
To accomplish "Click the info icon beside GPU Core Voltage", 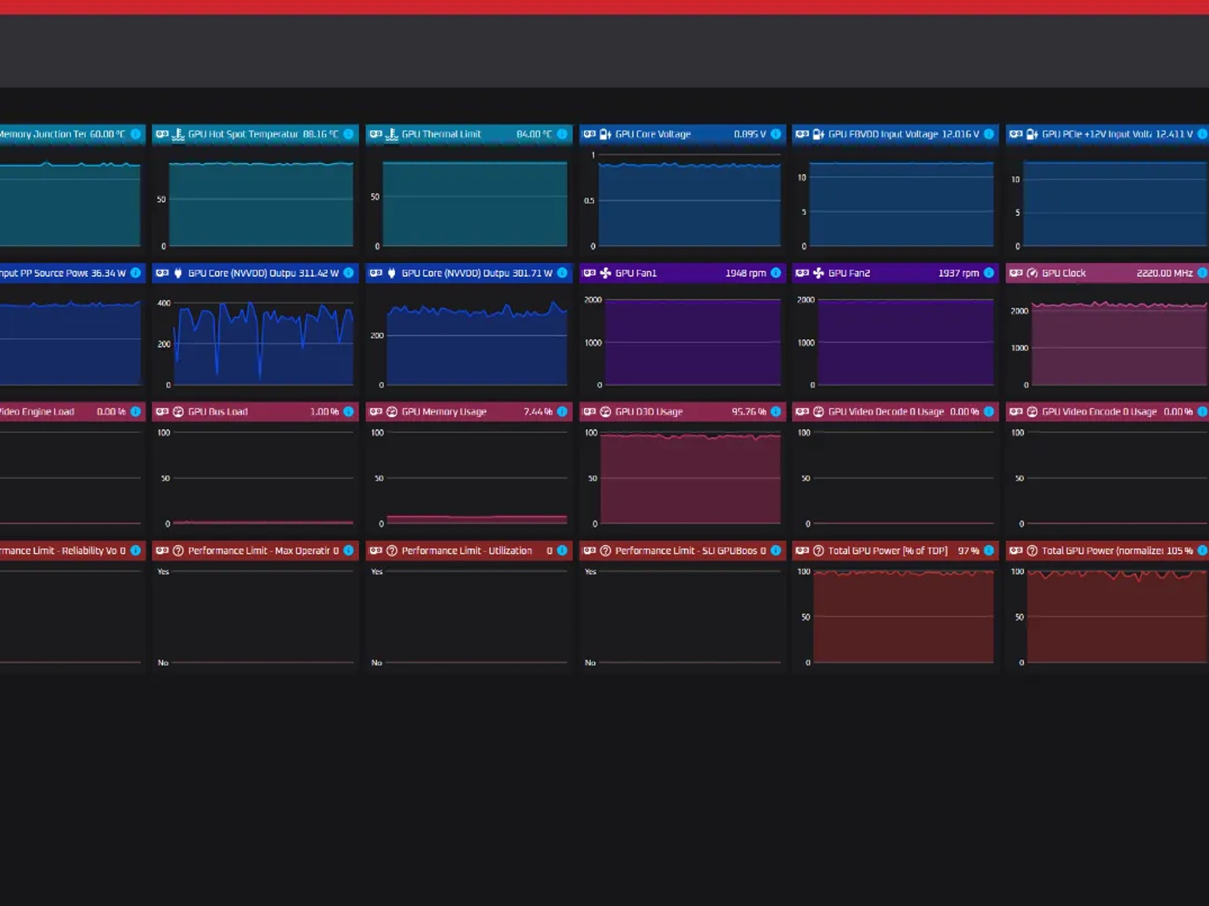I will pyautogui.click(x=776, y=134).
